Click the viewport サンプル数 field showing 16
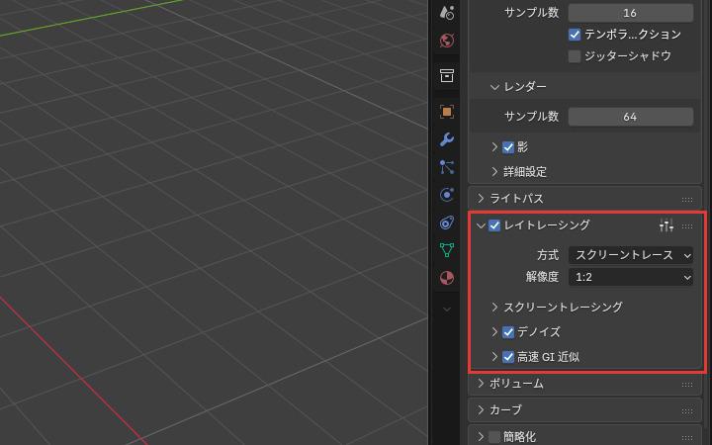Viewport: 712px width, 445px height. pos(631,13)
